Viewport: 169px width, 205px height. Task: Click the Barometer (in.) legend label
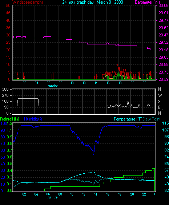point(147,2)
